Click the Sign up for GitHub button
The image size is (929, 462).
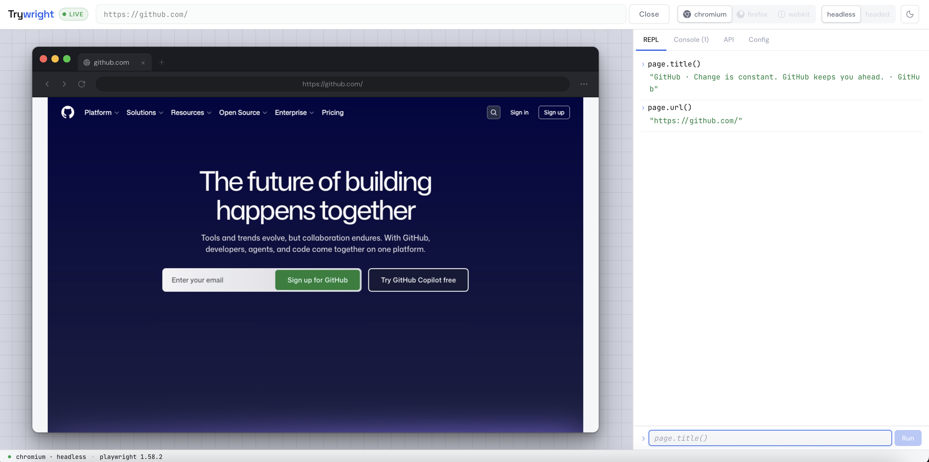click(317, 280)
